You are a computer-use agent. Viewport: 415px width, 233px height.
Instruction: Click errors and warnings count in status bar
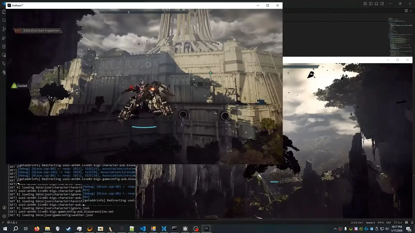12,222
